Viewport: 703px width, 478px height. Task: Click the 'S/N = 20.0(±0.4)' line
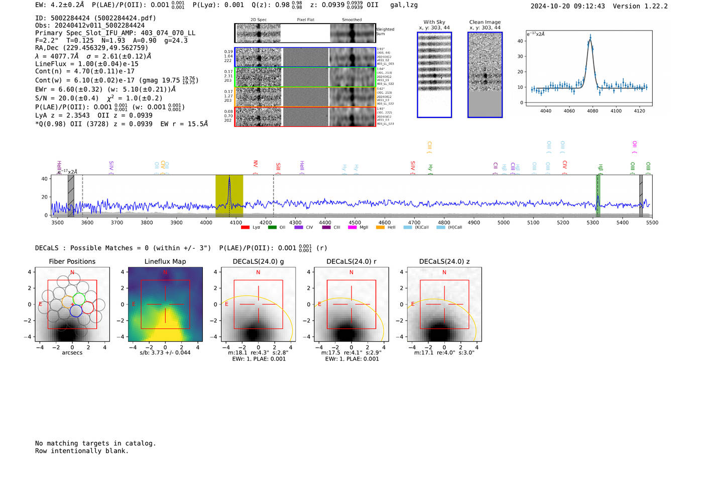98,98
